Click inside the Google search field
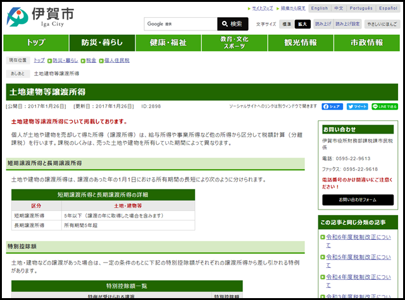 pyautogui.click(x=180, y=24)
